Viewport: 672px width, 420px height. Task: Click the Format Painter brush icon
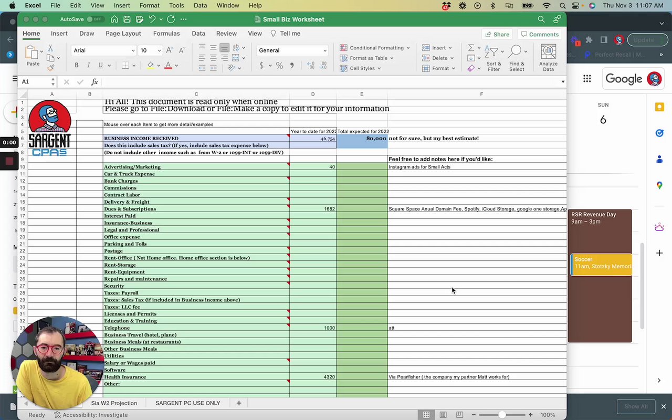pos(50,67)
